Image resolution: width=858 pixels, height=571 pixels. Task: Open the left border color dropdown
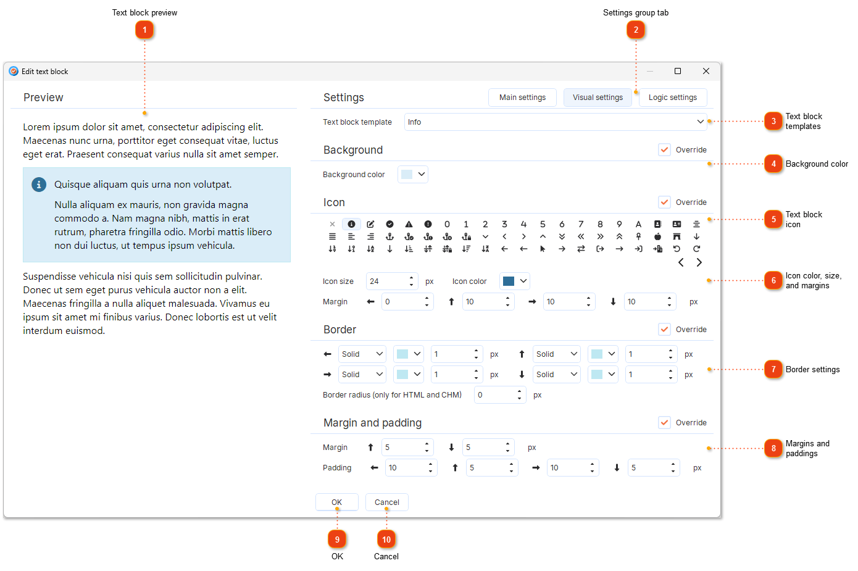click(409, 354)
